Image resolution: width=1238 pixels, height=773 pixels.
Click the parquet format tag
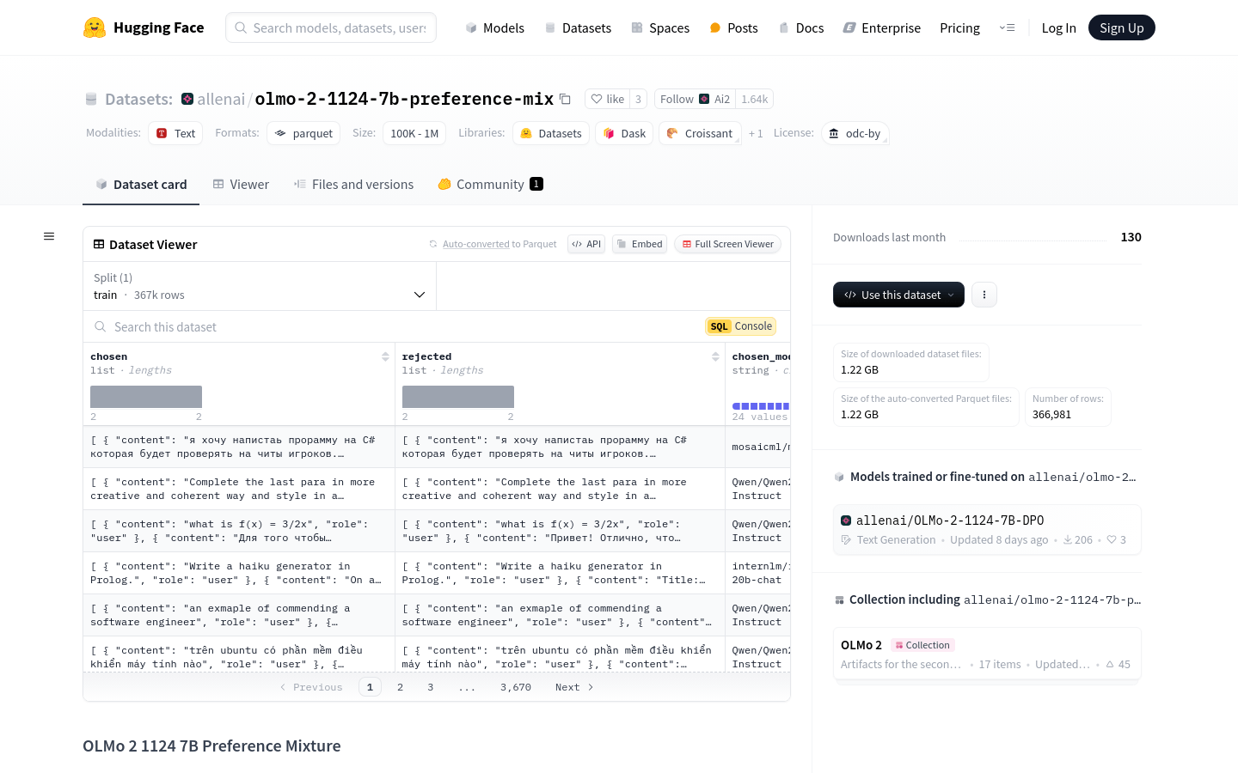303,133
